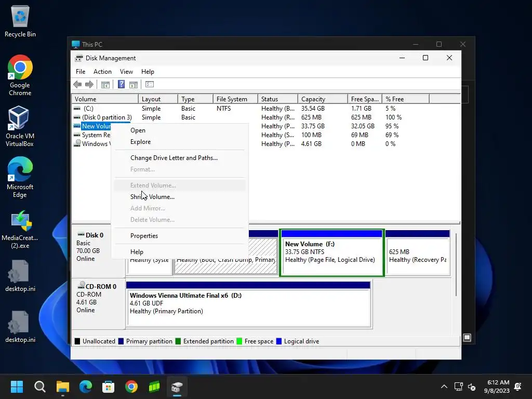
Task: Click the Show/Hide Action Pane toolbar icon
Action: [134, 85]
